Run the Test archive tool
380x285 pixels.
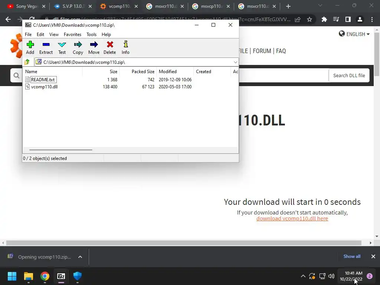point(62,47)
